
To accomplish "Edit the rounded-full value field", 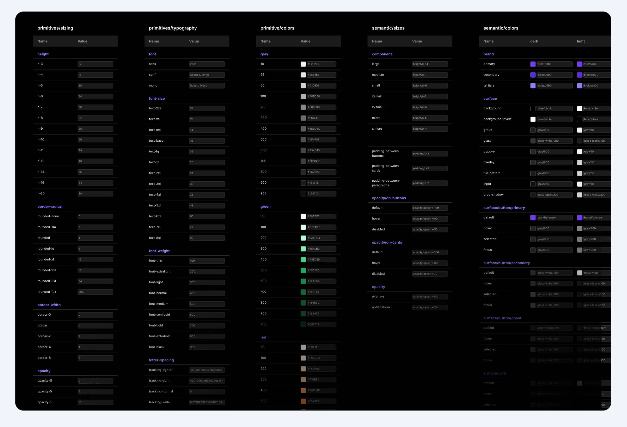I will point(95,292).
